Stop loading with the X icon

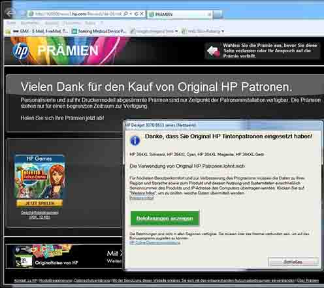pos(142,14)
